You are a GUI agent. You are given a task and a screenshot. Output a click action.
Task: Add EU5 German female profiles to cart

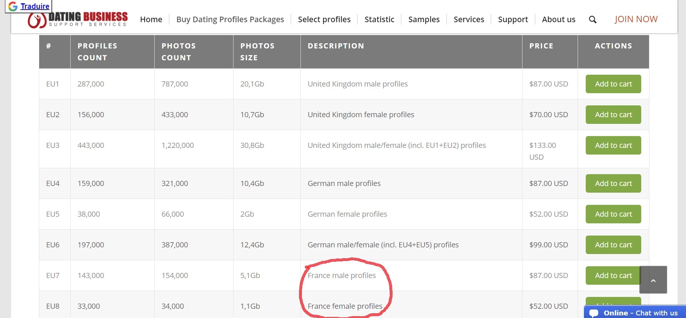(x=613, y=214)
